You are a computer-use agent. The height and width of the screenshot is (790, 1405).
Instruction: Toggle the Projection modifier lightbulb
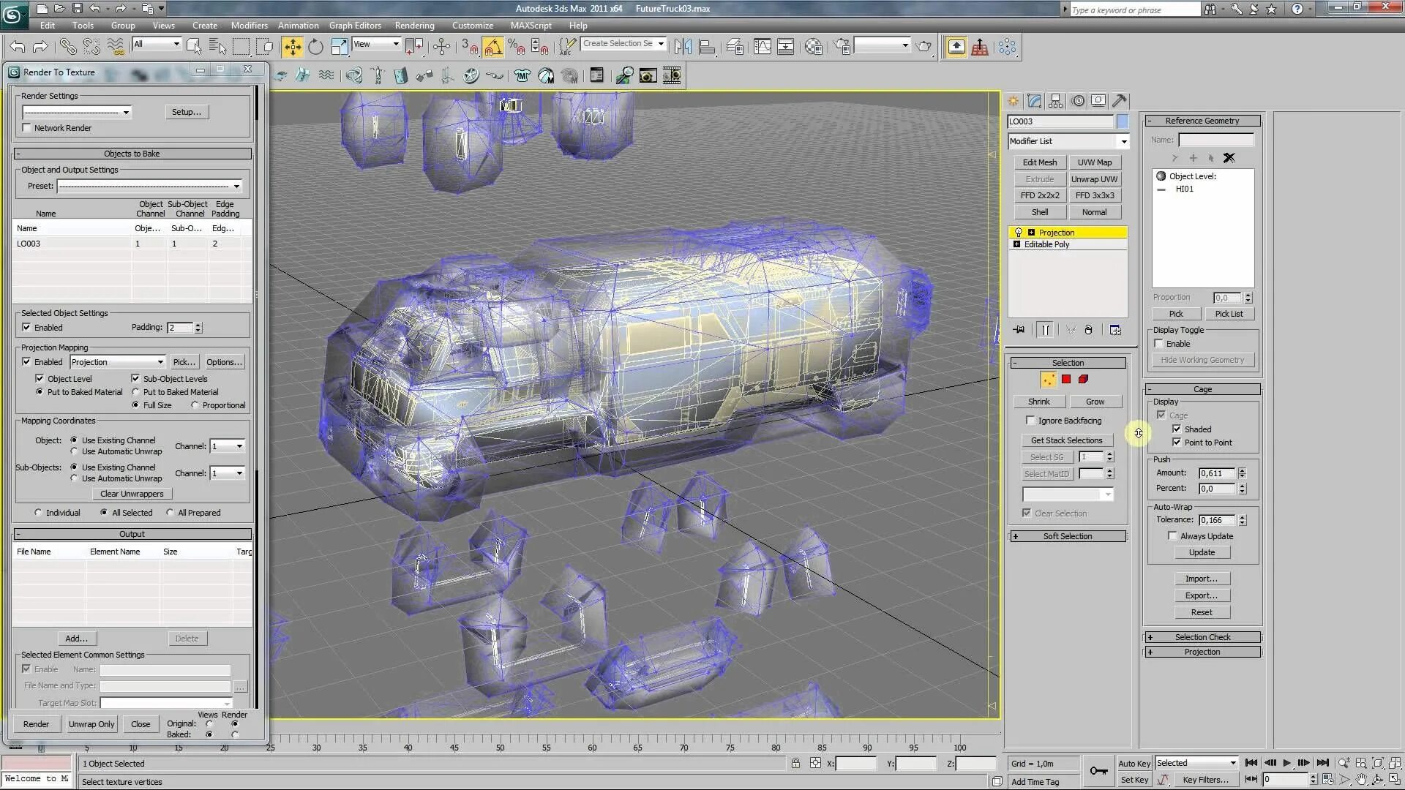coord(1018,233)
